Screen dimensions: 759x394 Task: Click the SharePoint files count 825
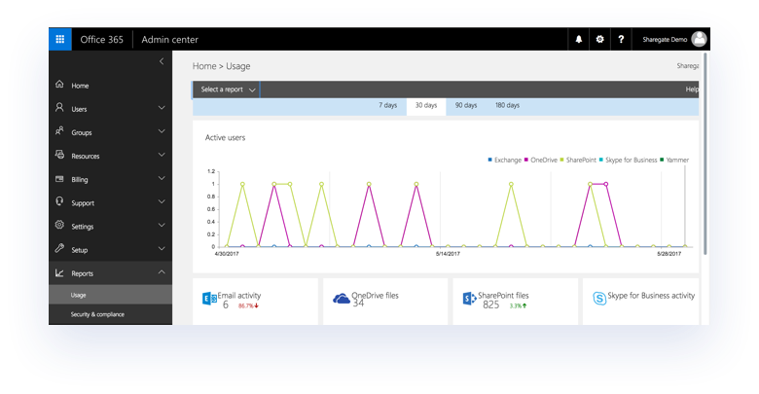coord(490,304)
